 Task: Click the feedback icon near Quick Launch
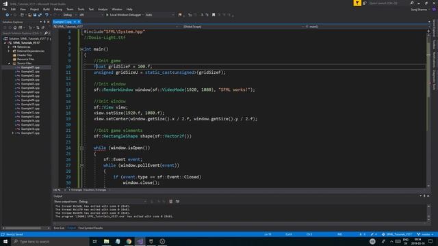click(x=365, y=3)
